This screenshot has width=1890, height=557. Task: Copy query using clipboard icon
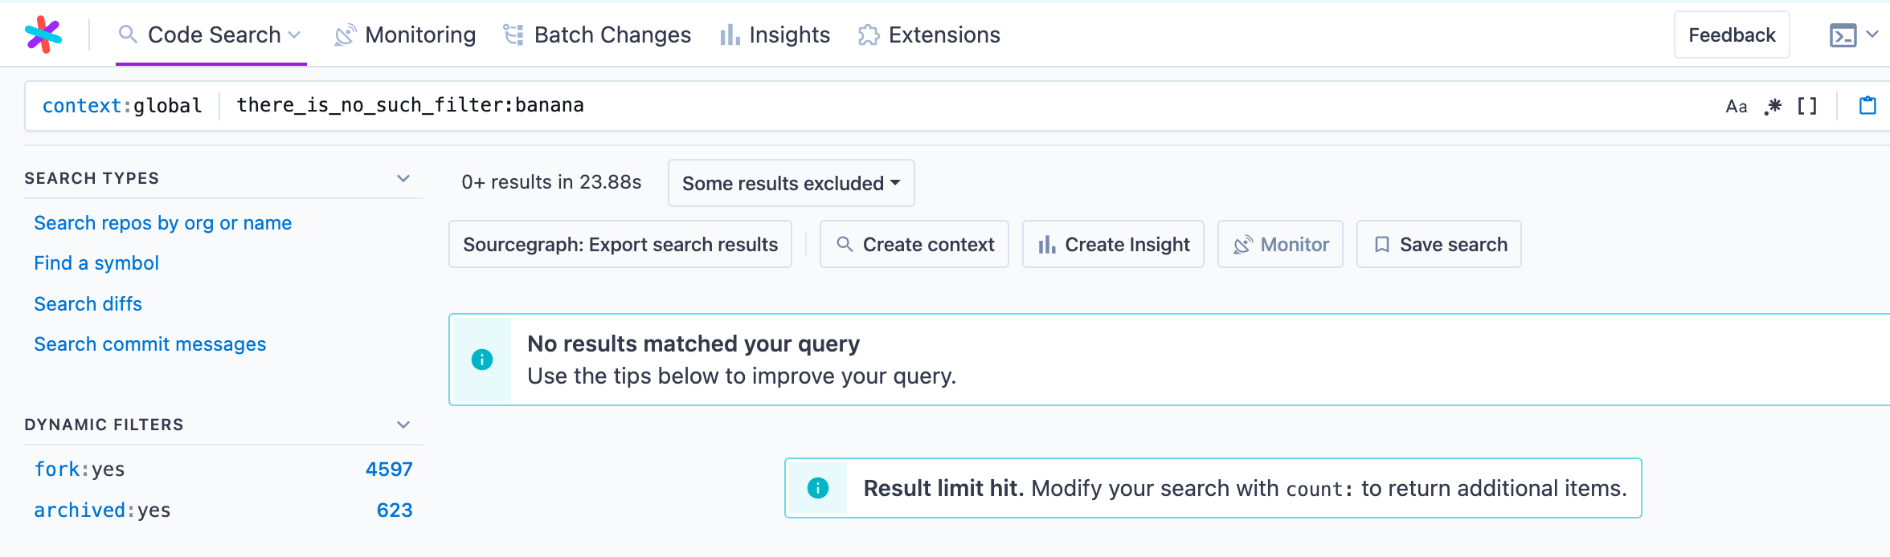(x=1867, y=106)
